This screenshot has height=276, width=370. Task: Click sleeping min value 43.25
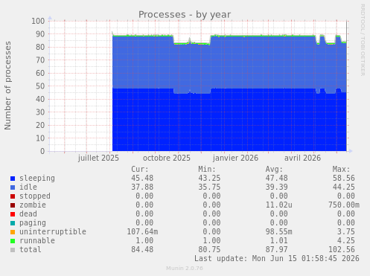pyautogui.click(x=209, y=179)
